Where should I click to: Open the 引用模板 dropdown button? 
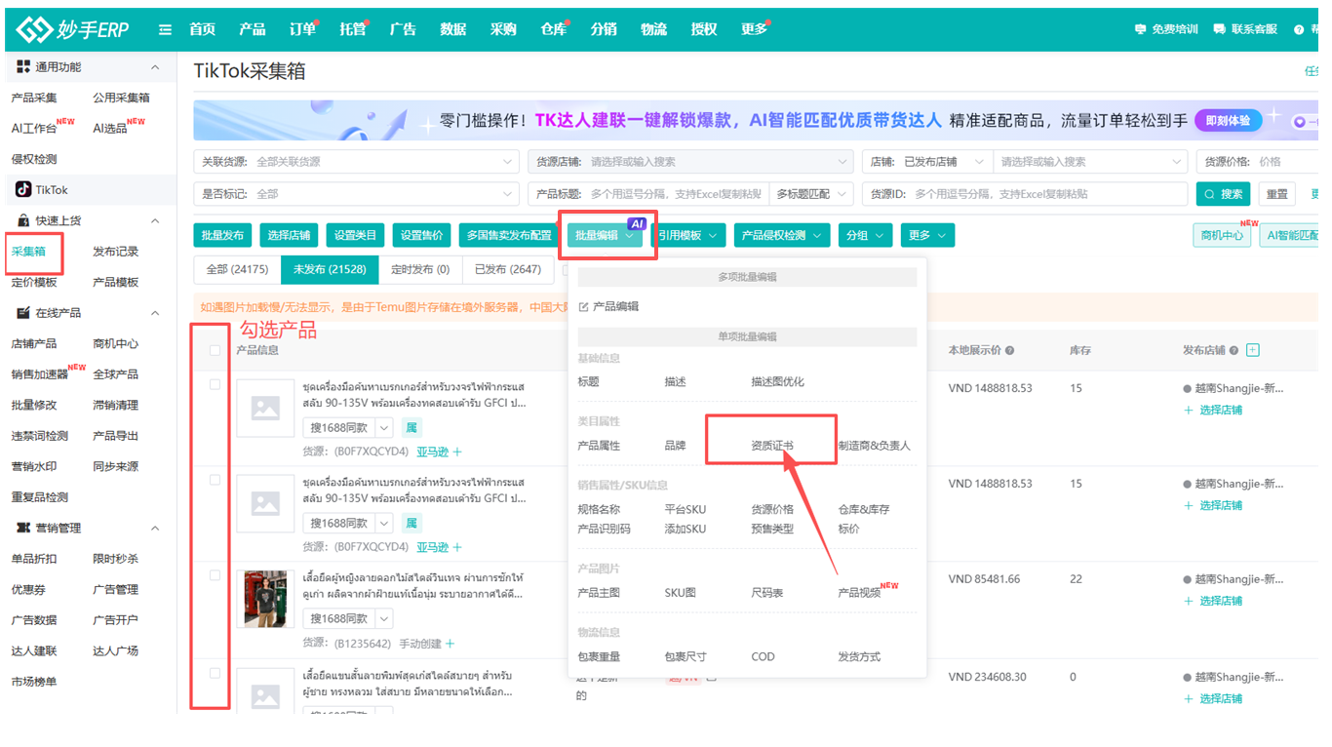tap(688, 235)
